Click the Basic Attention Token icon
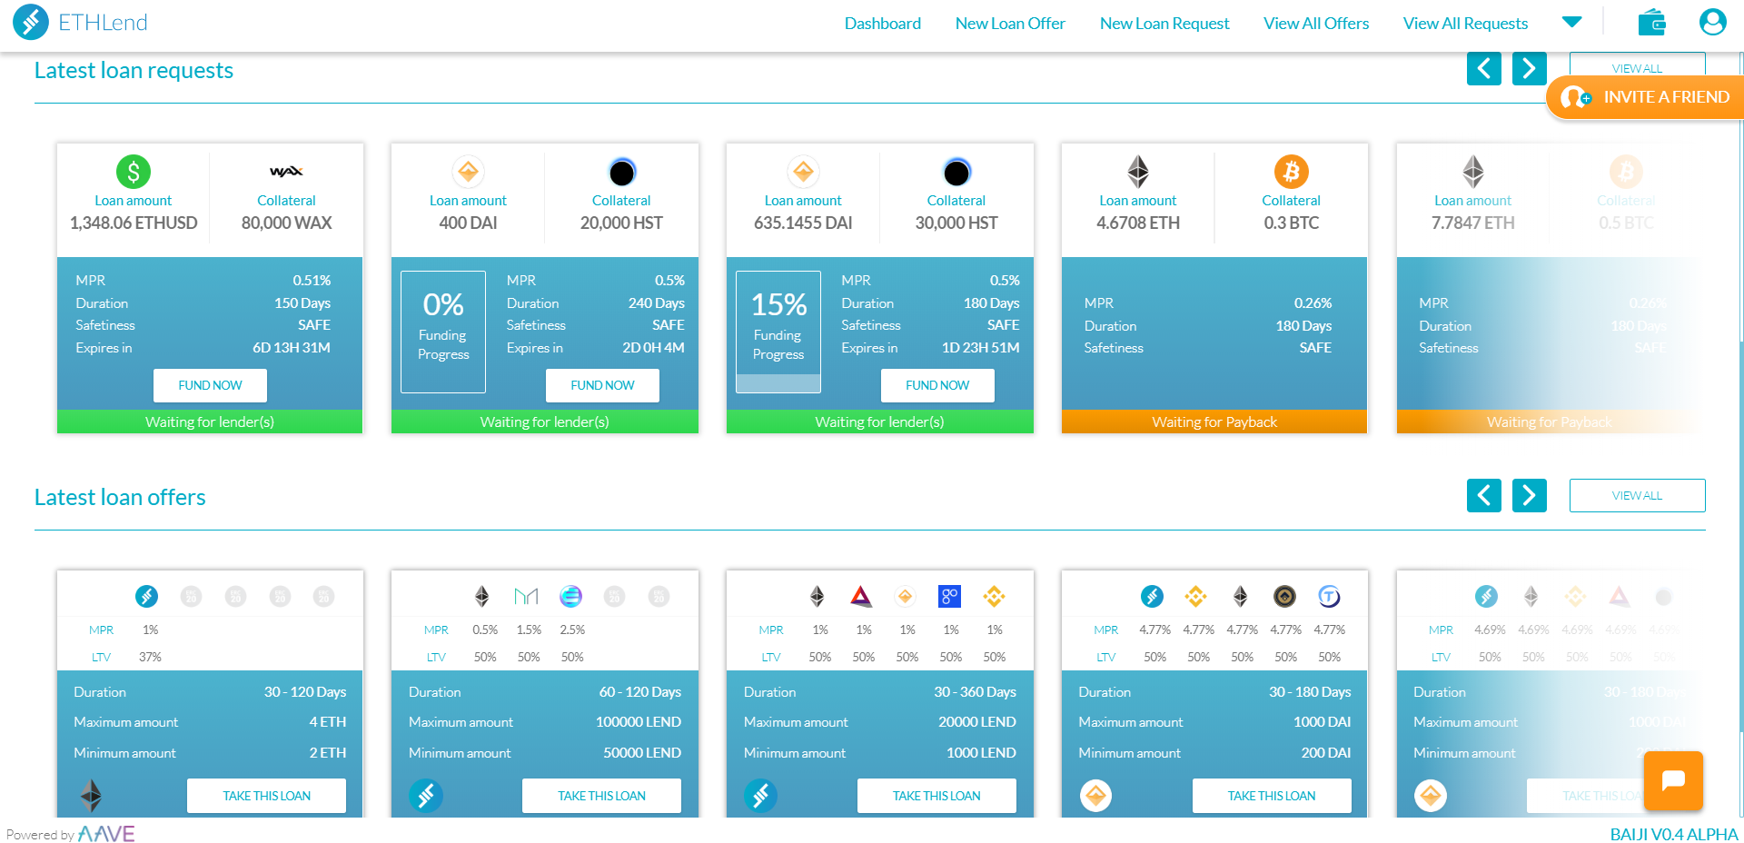This screenshot has height=843, width=1744. tap(862, 597)
